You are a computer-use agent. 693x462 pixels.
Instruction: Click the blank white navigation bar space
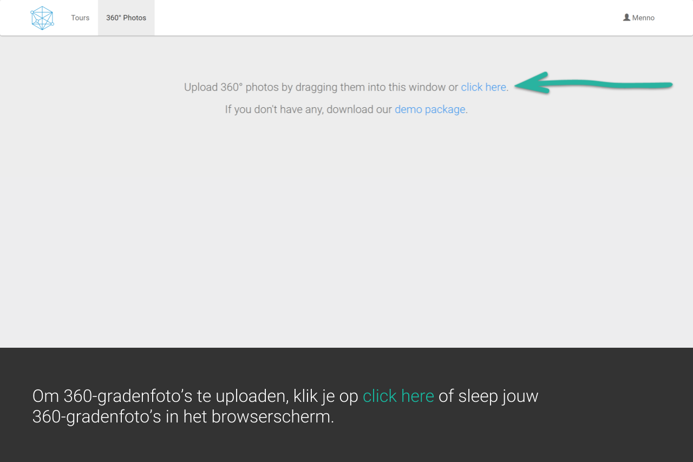379,18
